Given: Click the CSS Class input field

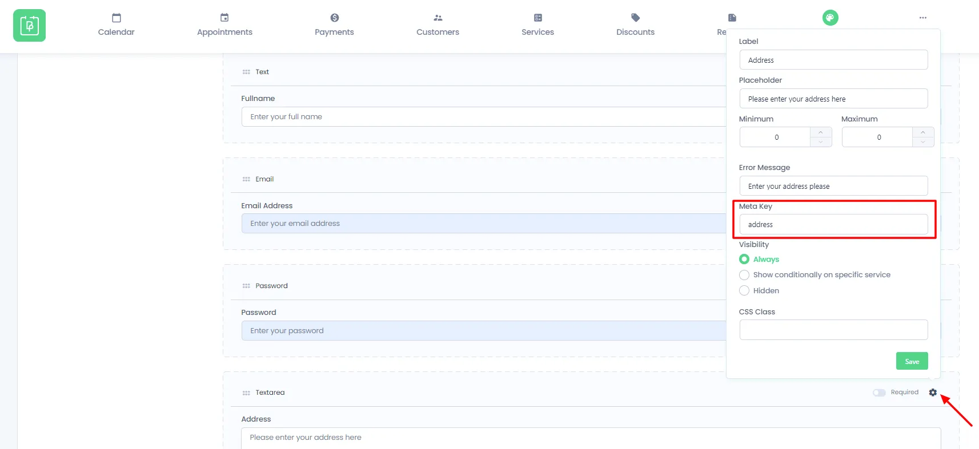Looking at the screenshot, I should [x=833, y=330].
